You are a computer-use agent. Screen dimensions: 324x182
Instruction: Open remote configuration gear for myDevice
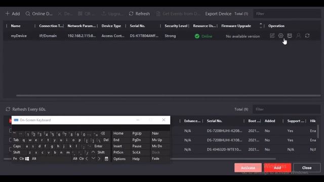[280, 35]
